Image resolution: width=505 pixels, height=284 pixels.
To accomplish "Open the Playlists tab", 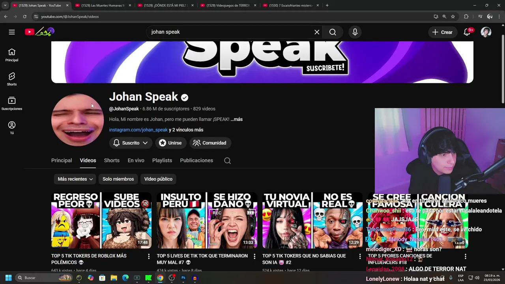I will [162, 161].
